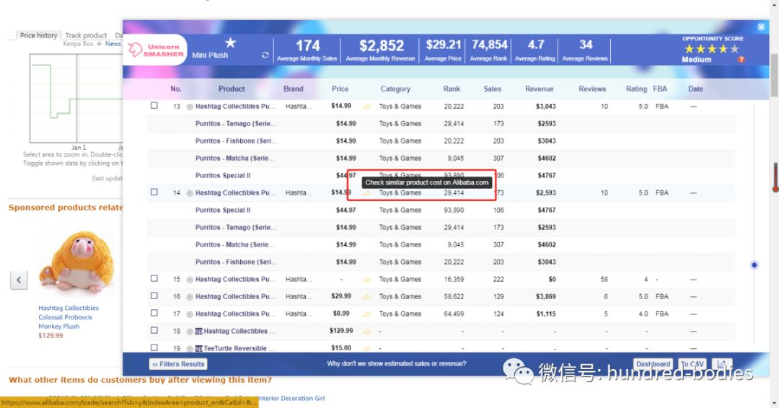Open the Filters Results button
Viewport: 779px width, 408px height.
point(178,364)
